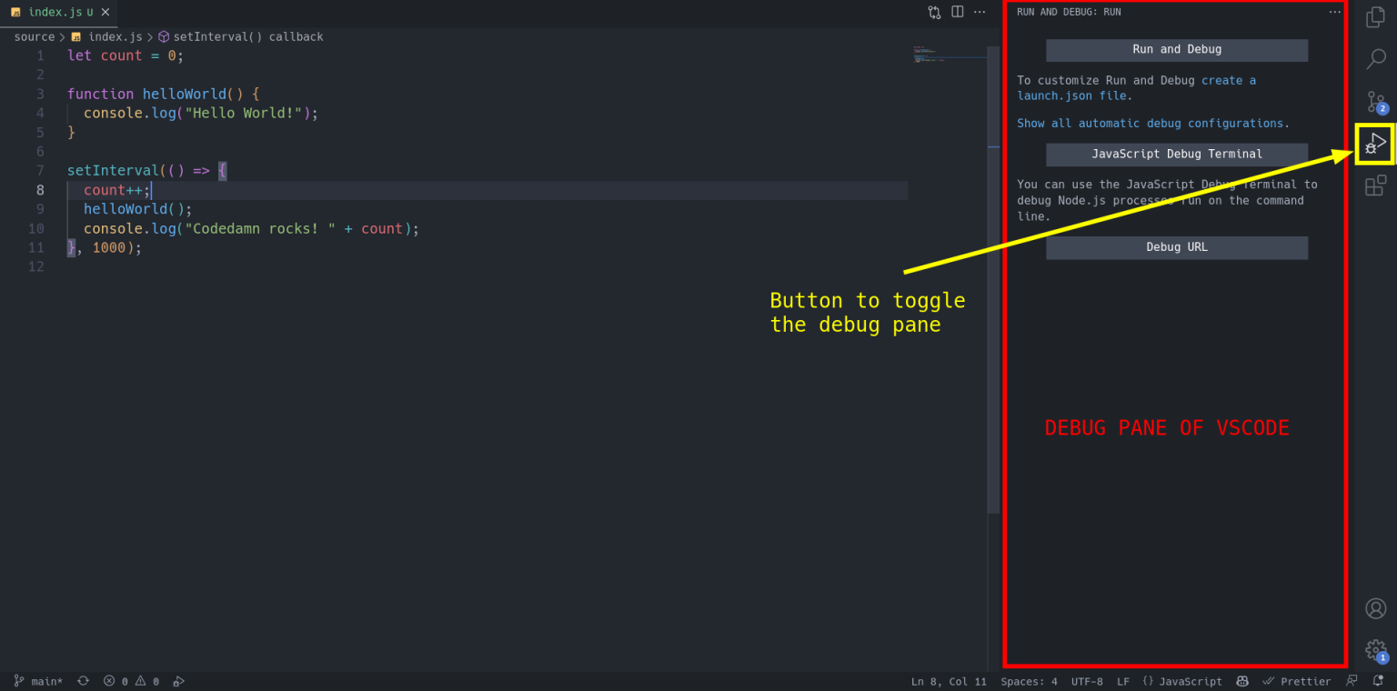
Task: Click the setInterval() callback breadcrumb
Action: coord(247,37)
